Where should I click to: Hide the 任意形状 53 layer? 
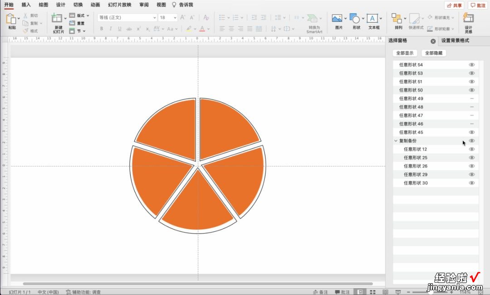471,73
